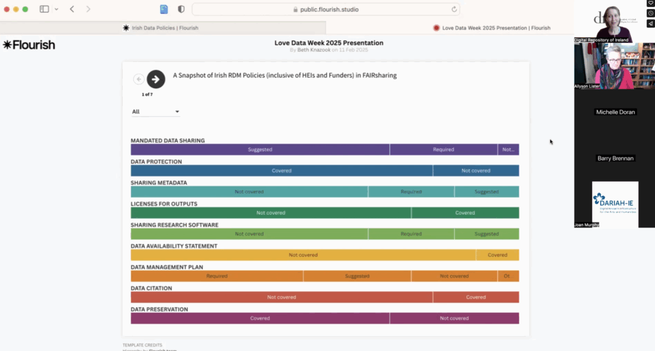Open the privacy shield icon

point(181,10)
